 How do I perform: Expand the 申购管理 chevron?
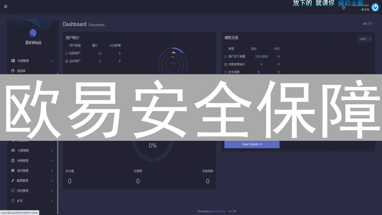click(x=52, y=161)
